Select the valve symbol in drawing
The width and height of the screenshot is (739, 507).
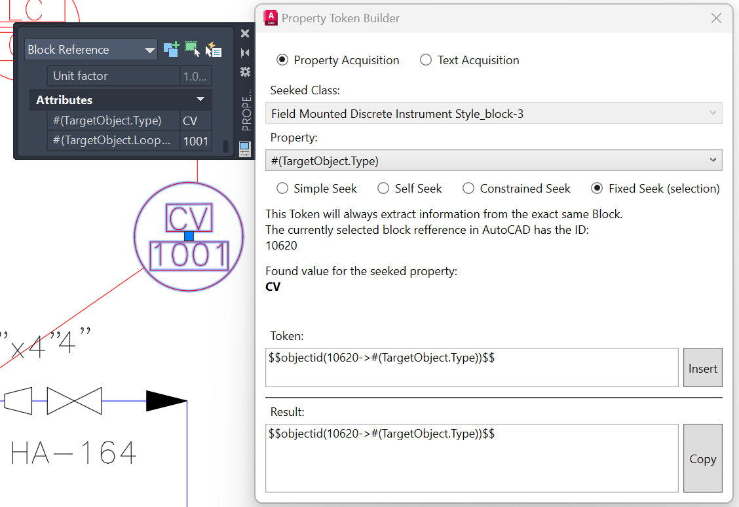coord(75,401)
